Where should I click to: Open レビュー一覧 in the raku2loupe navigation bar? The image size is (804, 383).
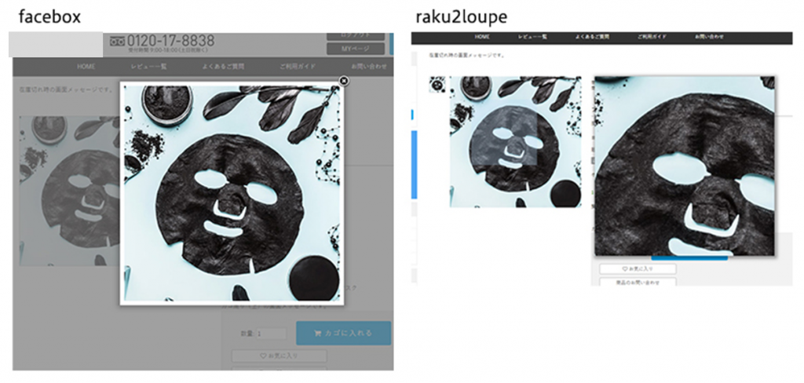click(x=532, y=37)
